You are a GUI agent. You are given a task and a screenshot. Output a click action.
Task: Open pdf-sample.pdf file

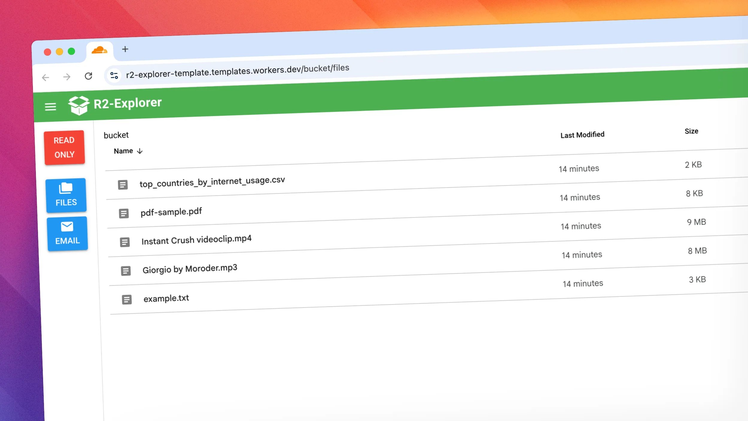click(x=171, y=212)
